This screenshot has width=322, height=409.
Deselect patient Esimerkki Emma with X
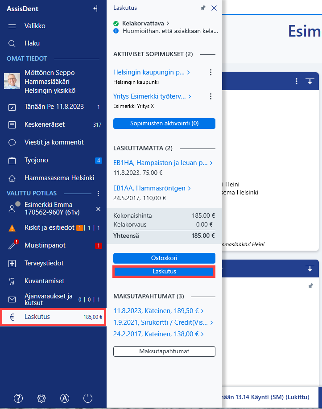(98, 209)
